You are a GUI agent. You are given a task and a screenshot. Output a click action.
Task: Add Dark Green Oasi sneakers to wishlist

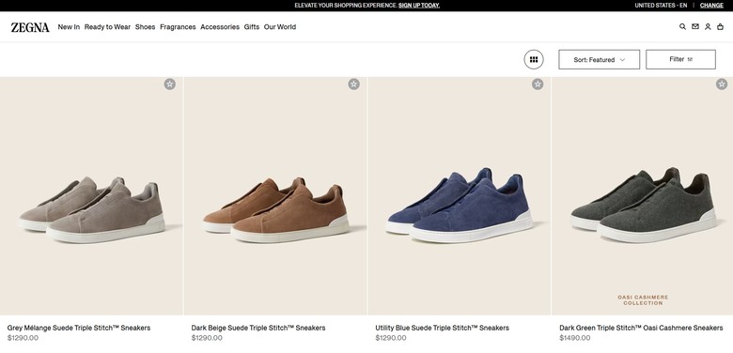pyautogui.click(x=722, y=84)
